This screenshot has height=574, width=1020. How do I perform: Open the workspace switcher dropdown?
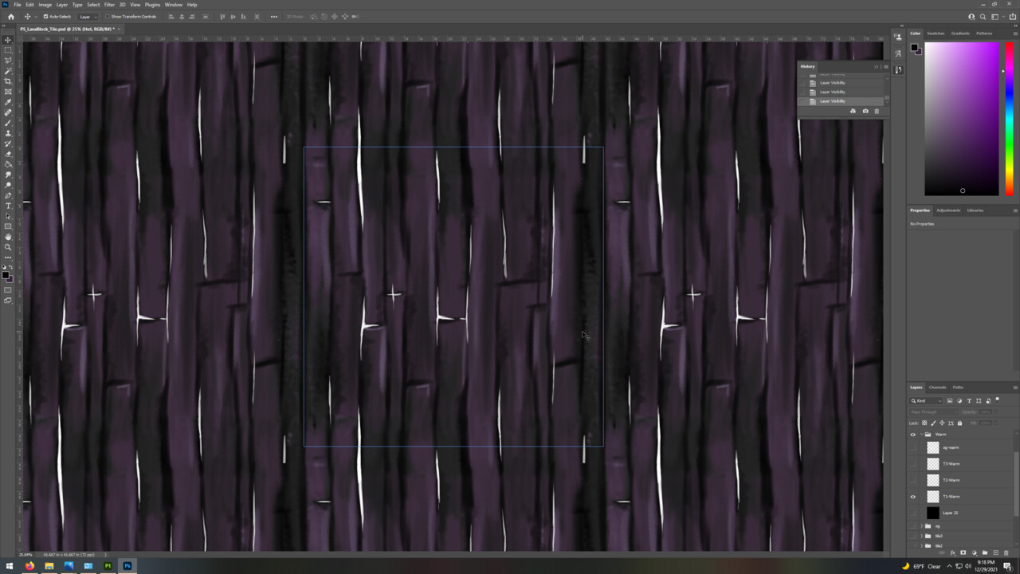(x=995, y=16)
